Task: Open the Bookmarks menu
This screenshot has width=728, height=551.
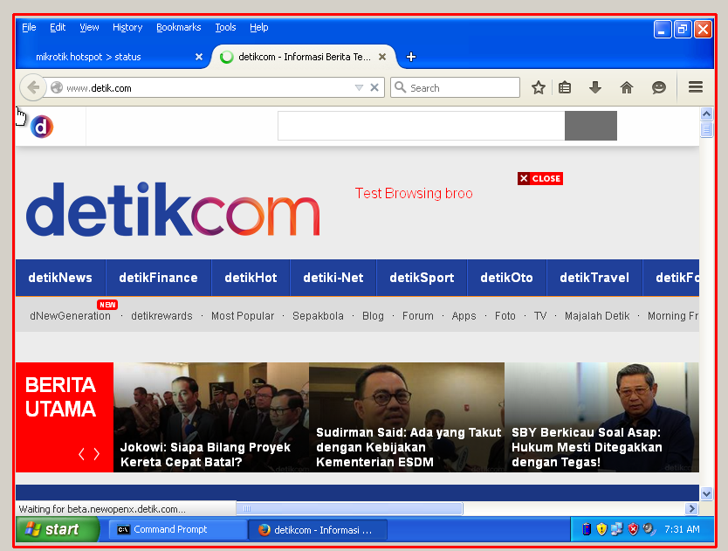Action: [x=178, y=27]
